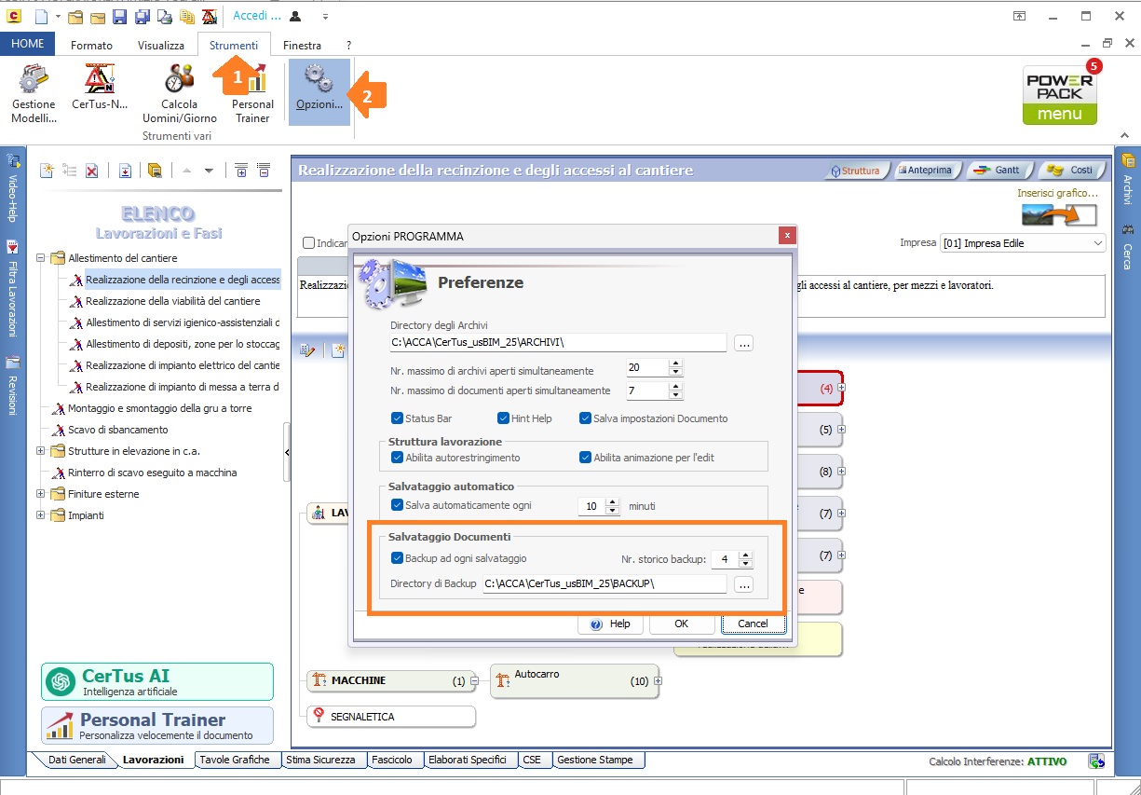Uncheck Salva automaticamente ogni option
The image size is (1141, 795).
[398, 505]
